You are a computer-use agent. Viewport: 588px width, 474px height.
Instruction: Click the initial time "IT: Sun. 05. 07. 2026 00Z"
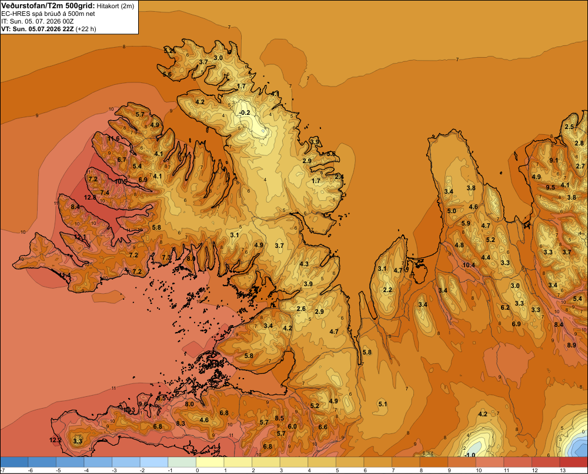[x=38, y=21]
